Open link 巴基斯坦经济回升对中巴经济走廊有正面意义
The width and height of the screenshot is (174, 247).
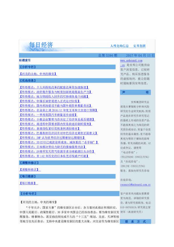58,133
